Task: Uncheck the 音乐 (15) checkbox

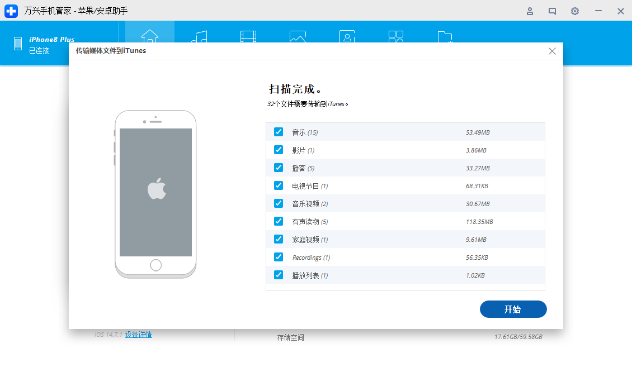Action: tap(279, 132)
